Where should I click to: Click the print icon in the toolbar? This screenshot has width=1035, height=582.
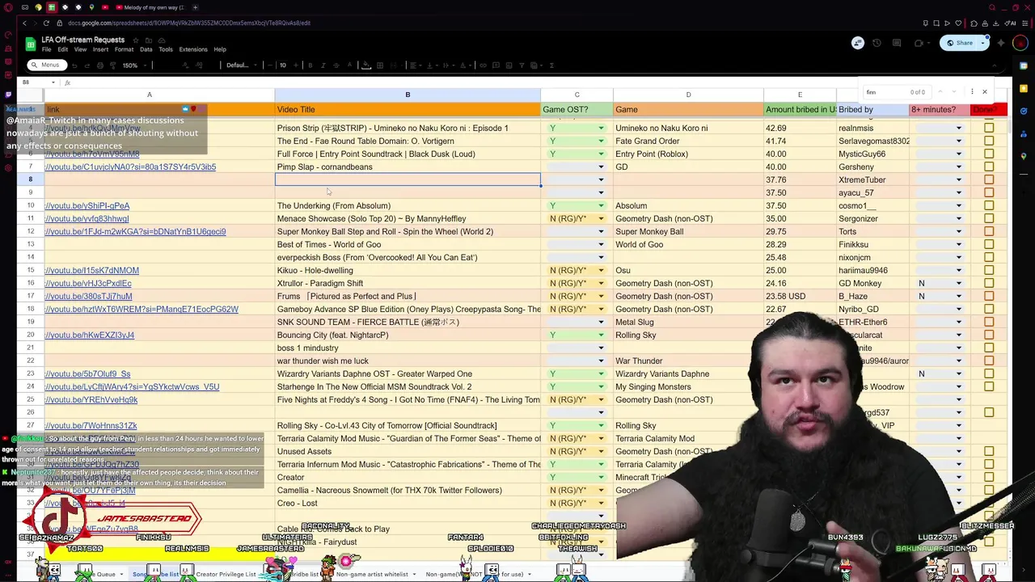pos(100,65)
